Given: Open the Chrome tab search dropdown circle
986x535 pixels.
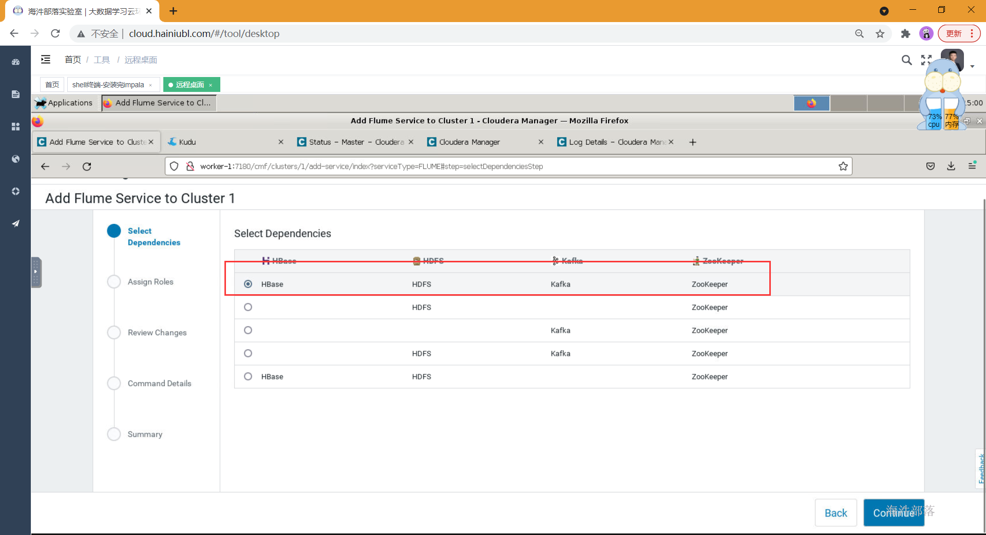Looking at the screenshot, I should click(x=884, y=11).
